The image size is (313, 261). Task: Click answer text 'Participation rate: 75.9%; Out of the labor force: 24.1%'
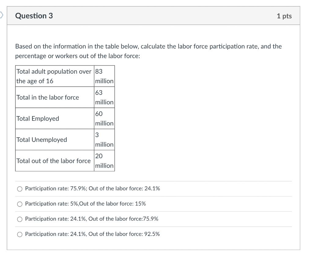pos(92,188)
